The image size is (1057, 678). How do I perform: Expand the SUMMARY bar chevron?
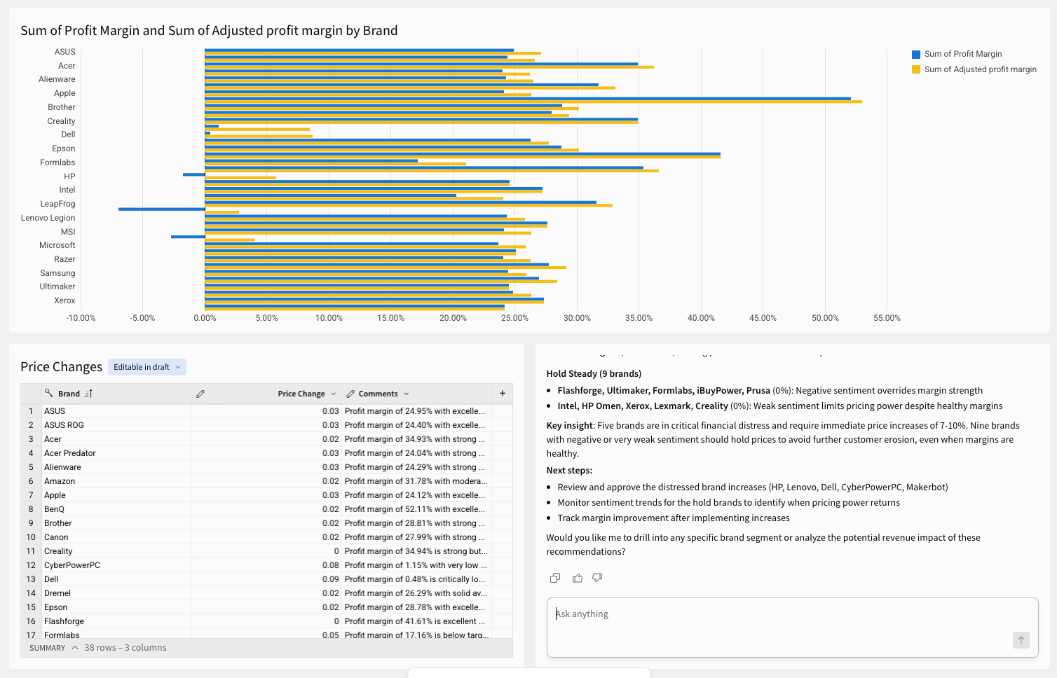coord(75,648)
